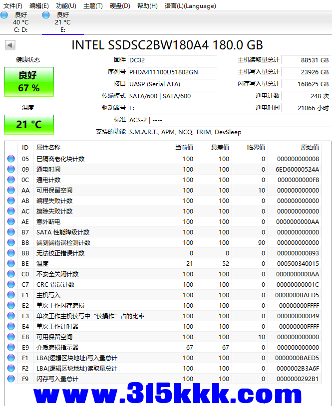
Task: Select the 无法校正错误计数 attribute name
Action: pyautogui.click(x=60, y=253)
